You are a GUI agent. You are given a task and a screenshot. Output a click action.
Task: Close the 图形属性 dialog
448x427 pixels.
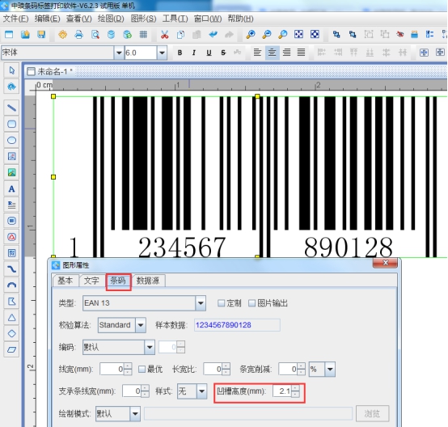385,263
